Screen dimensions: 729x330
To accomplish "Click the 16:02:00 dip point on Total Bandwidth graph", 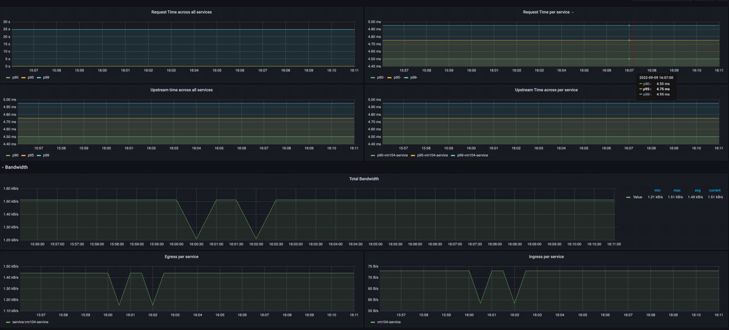I will [x=256, y=239].
